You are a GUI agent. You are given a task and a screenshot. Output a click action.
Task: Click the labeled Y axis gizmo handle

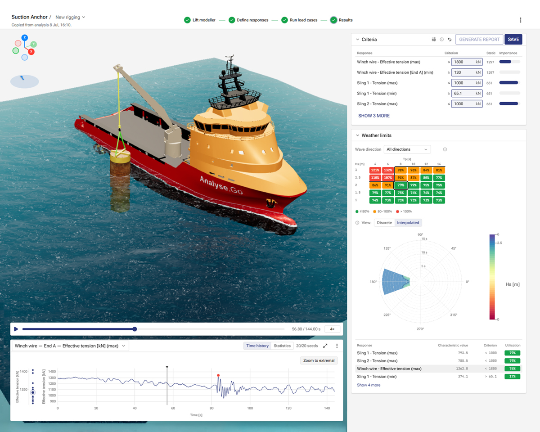tap(34, 44)
